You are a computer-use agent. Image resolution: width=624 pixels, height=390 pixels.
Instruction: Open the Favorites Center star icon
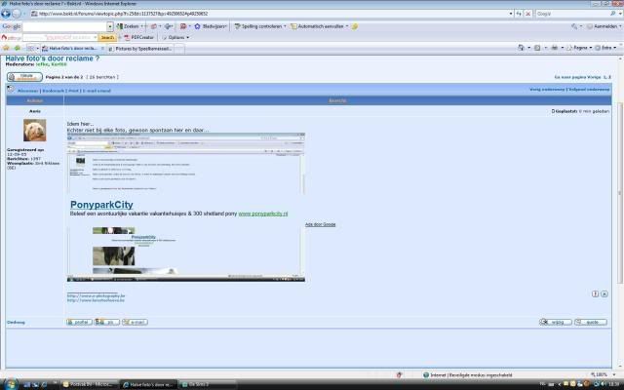pyautogui.click(x=6, y=48)
